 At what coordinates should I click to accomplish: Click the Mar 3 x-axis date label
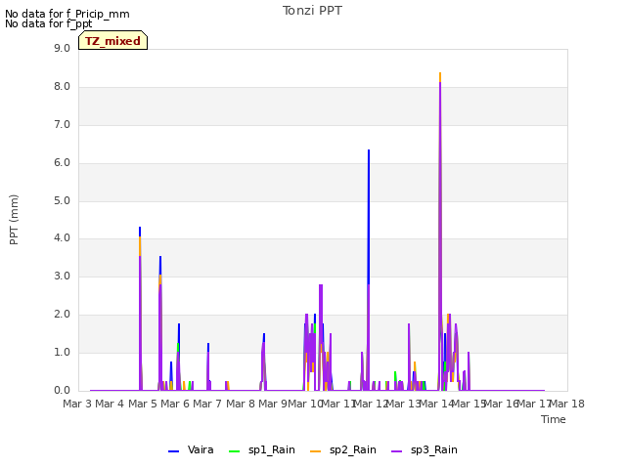[x=77, y=404]
